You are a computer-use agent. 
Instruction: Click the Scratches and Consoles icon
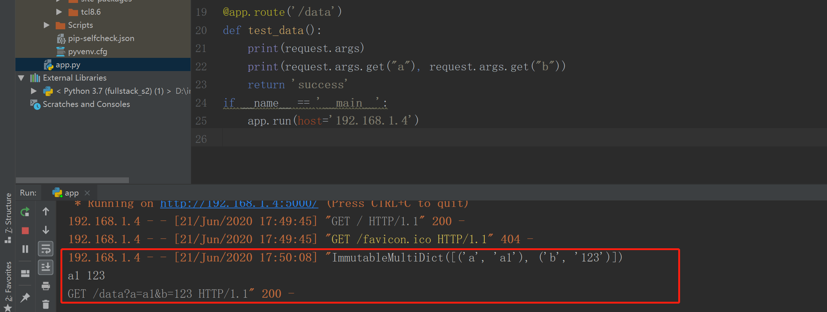[35, 104]
